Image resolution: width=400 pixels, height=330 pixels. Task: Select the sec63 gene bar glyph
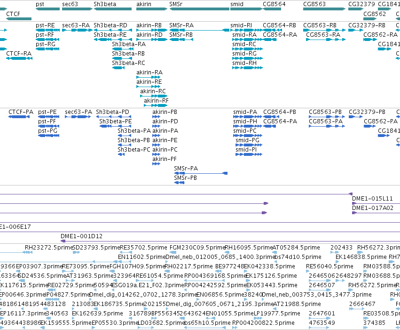77,9
